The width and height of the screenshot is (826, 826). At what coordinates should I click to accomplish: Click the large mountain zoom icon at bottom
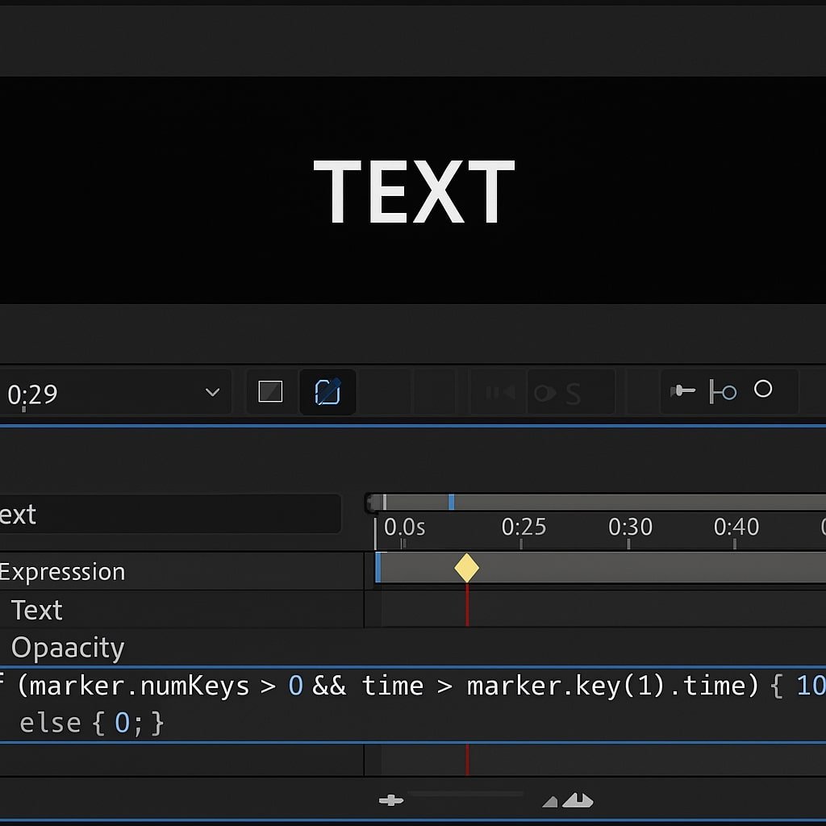pyautogui.click(x=578, y=800)
